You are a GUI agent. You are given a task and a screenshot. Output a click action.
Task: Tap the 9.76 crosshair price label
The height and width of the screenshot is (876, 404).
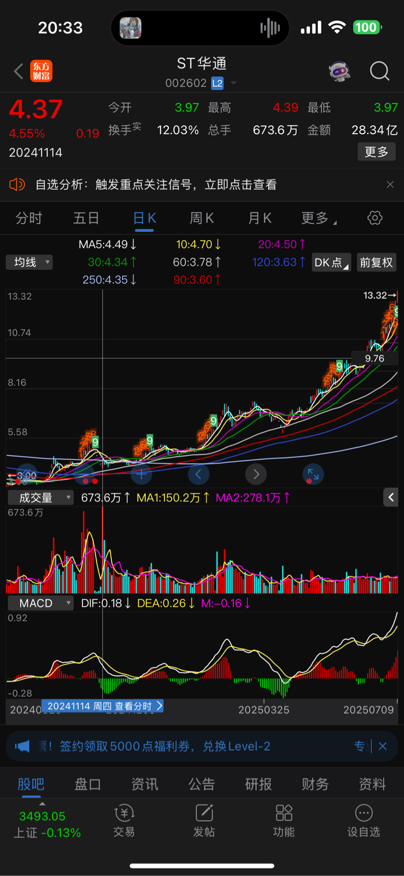tap(375, 358)
